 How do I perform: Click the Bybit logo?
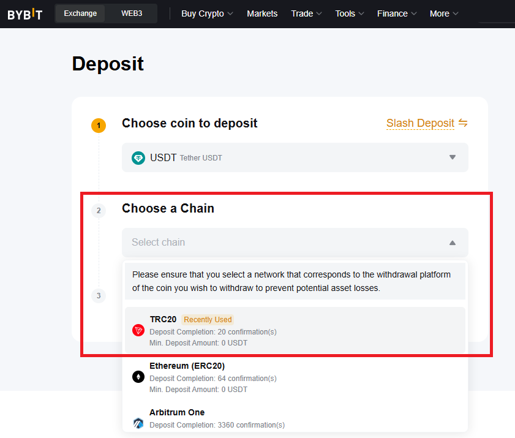pyautogui.click(x=24, y=14)
